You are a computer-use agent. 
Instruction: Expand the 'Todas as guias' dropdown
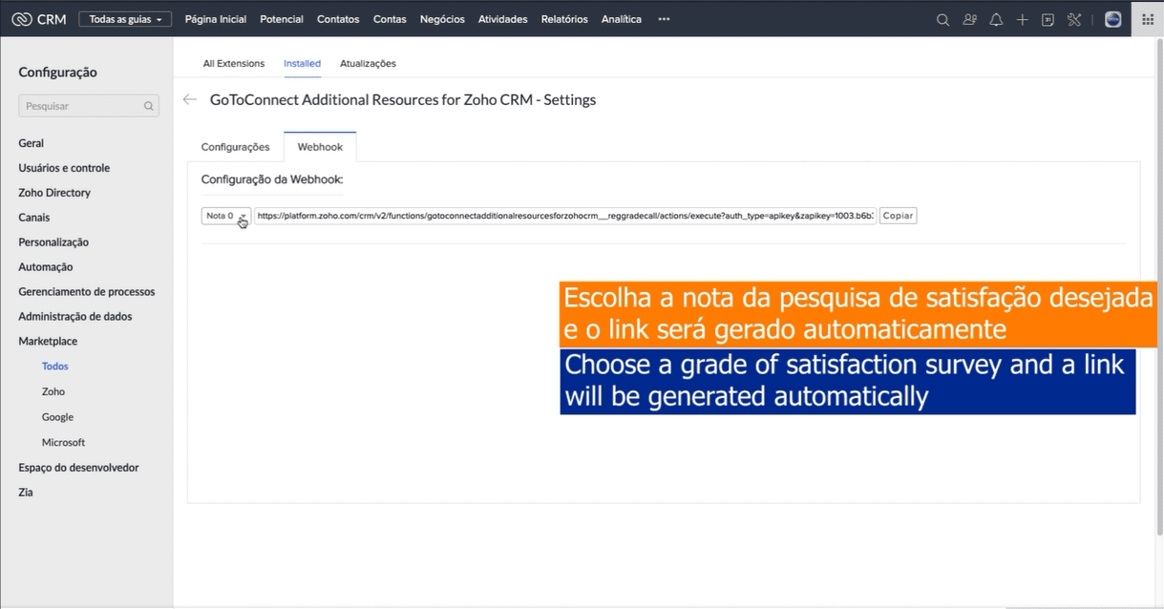124,19
